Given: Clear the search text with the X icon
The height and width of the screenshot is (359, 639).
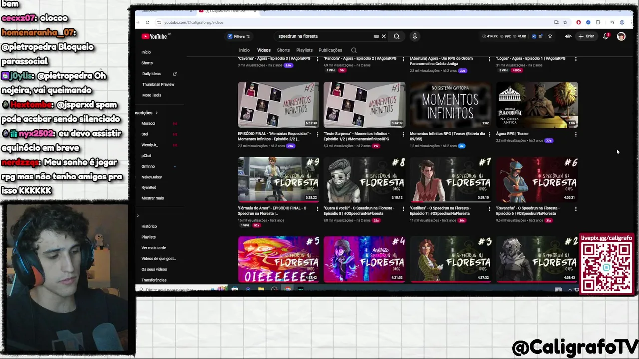Looking at the screenshot, I should tap(384, 36).
